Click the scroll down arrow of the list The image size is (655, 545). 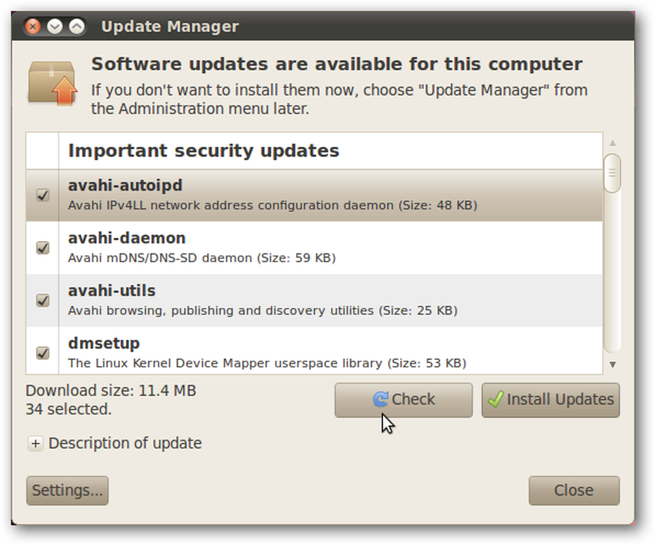(612, 365)
